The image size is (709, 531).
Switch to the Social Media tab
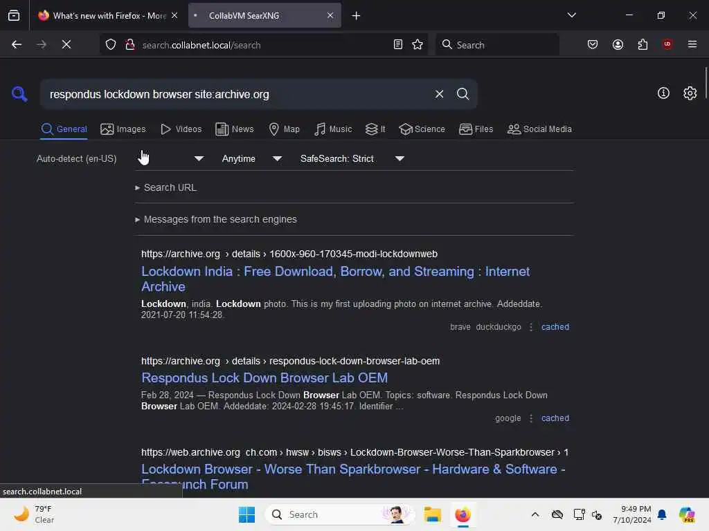(x=539, y=129)
